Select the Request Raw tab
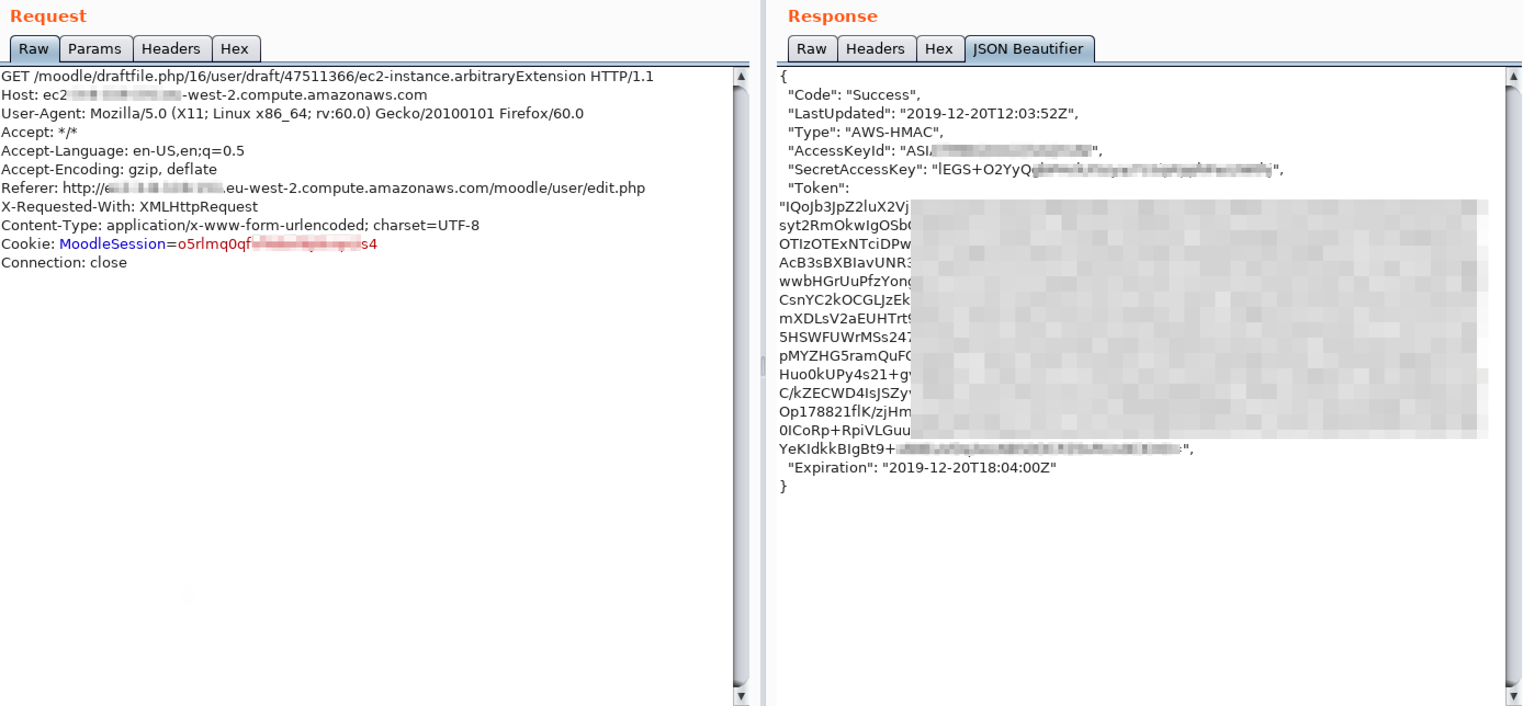The height and width of the screenshot is (706, 1523). pyautogui.click(x=33, y=48)
